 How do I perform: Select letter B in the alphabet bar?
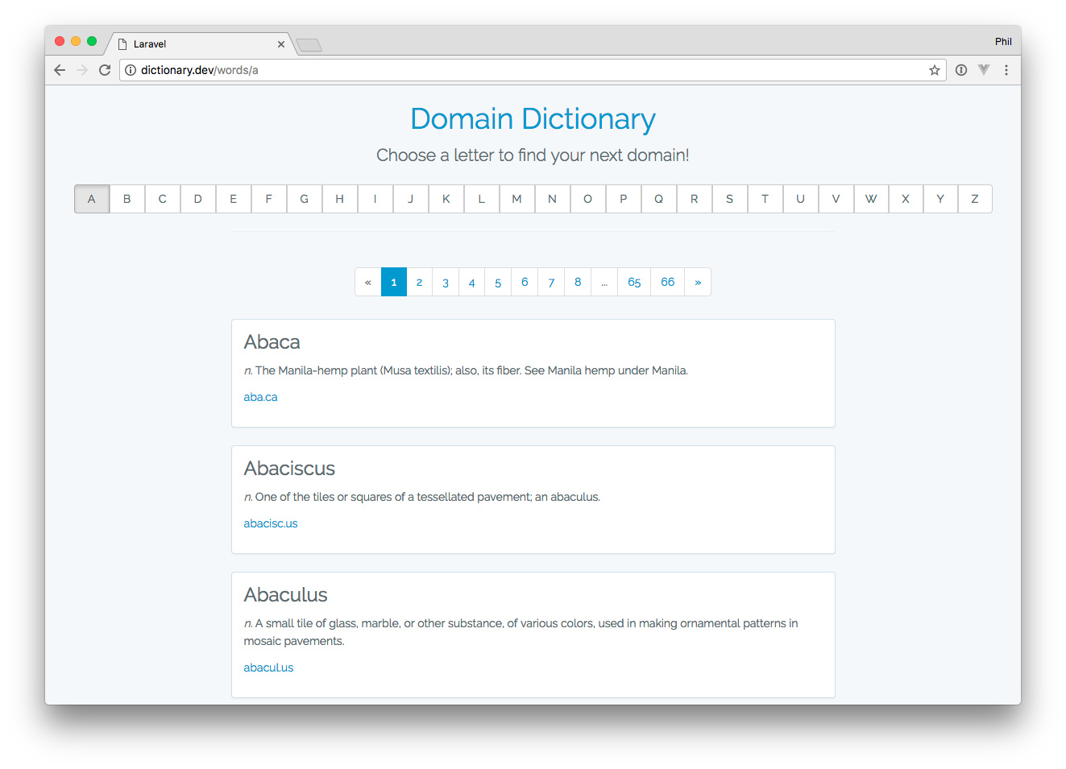coord(127,199)
